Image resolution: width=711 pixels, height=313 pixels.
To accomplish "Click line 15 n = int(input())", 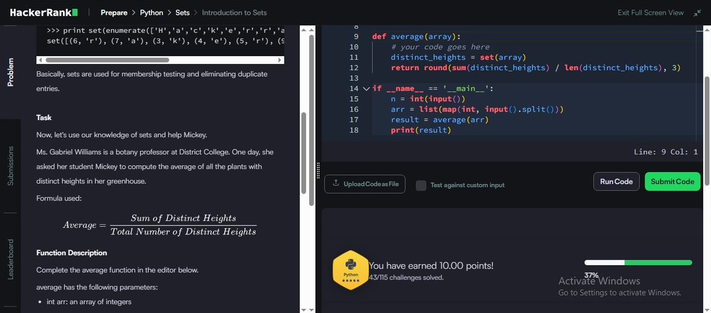I will [x=429, y=99].
